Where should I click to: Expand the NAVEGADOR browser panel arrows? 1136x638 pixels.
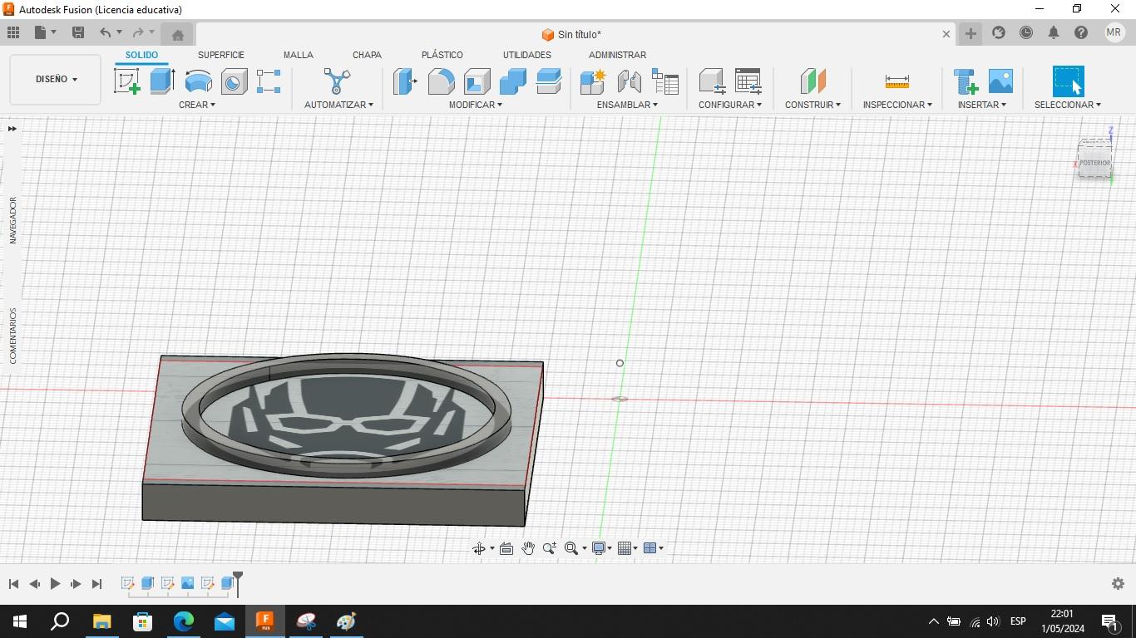pyautogui.click(x=12, y=129)
